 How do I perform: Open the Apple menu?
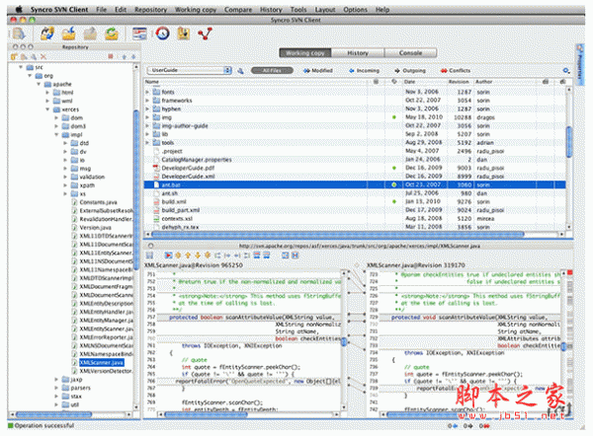pos(19,10)
